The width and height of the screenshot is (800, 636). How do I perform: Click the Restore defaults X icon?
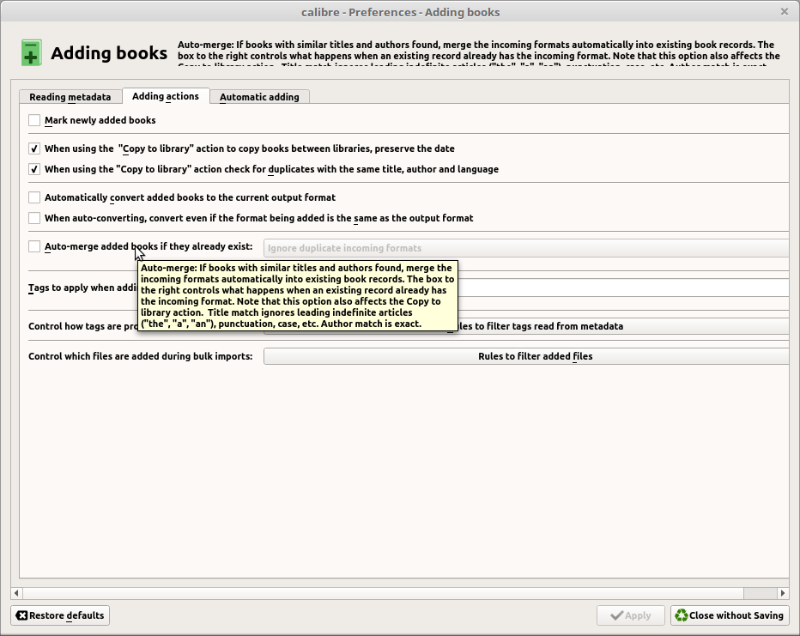tap(21, 615)
